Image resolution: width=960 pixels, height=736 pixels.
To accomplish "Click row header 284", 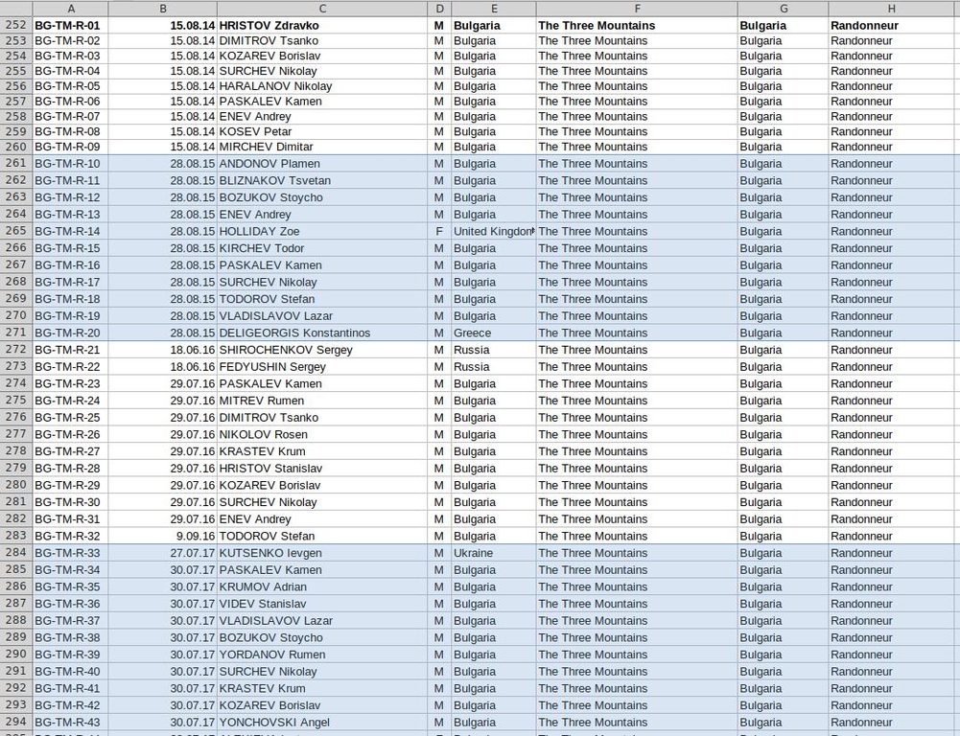I will (16, 553).
